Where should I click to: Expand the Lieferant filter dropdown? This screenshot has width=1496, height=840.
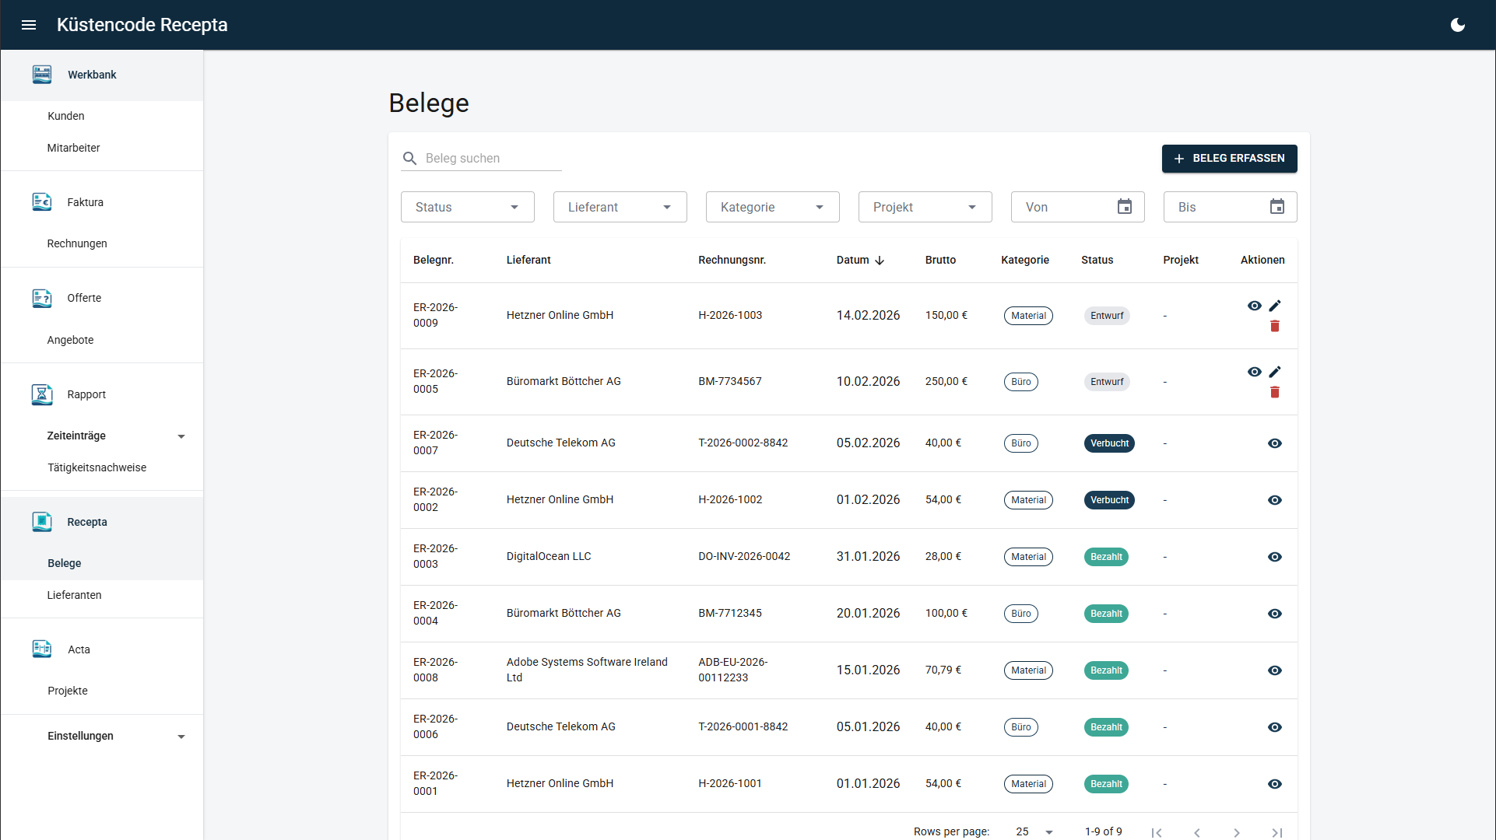(x=620, y=206)
